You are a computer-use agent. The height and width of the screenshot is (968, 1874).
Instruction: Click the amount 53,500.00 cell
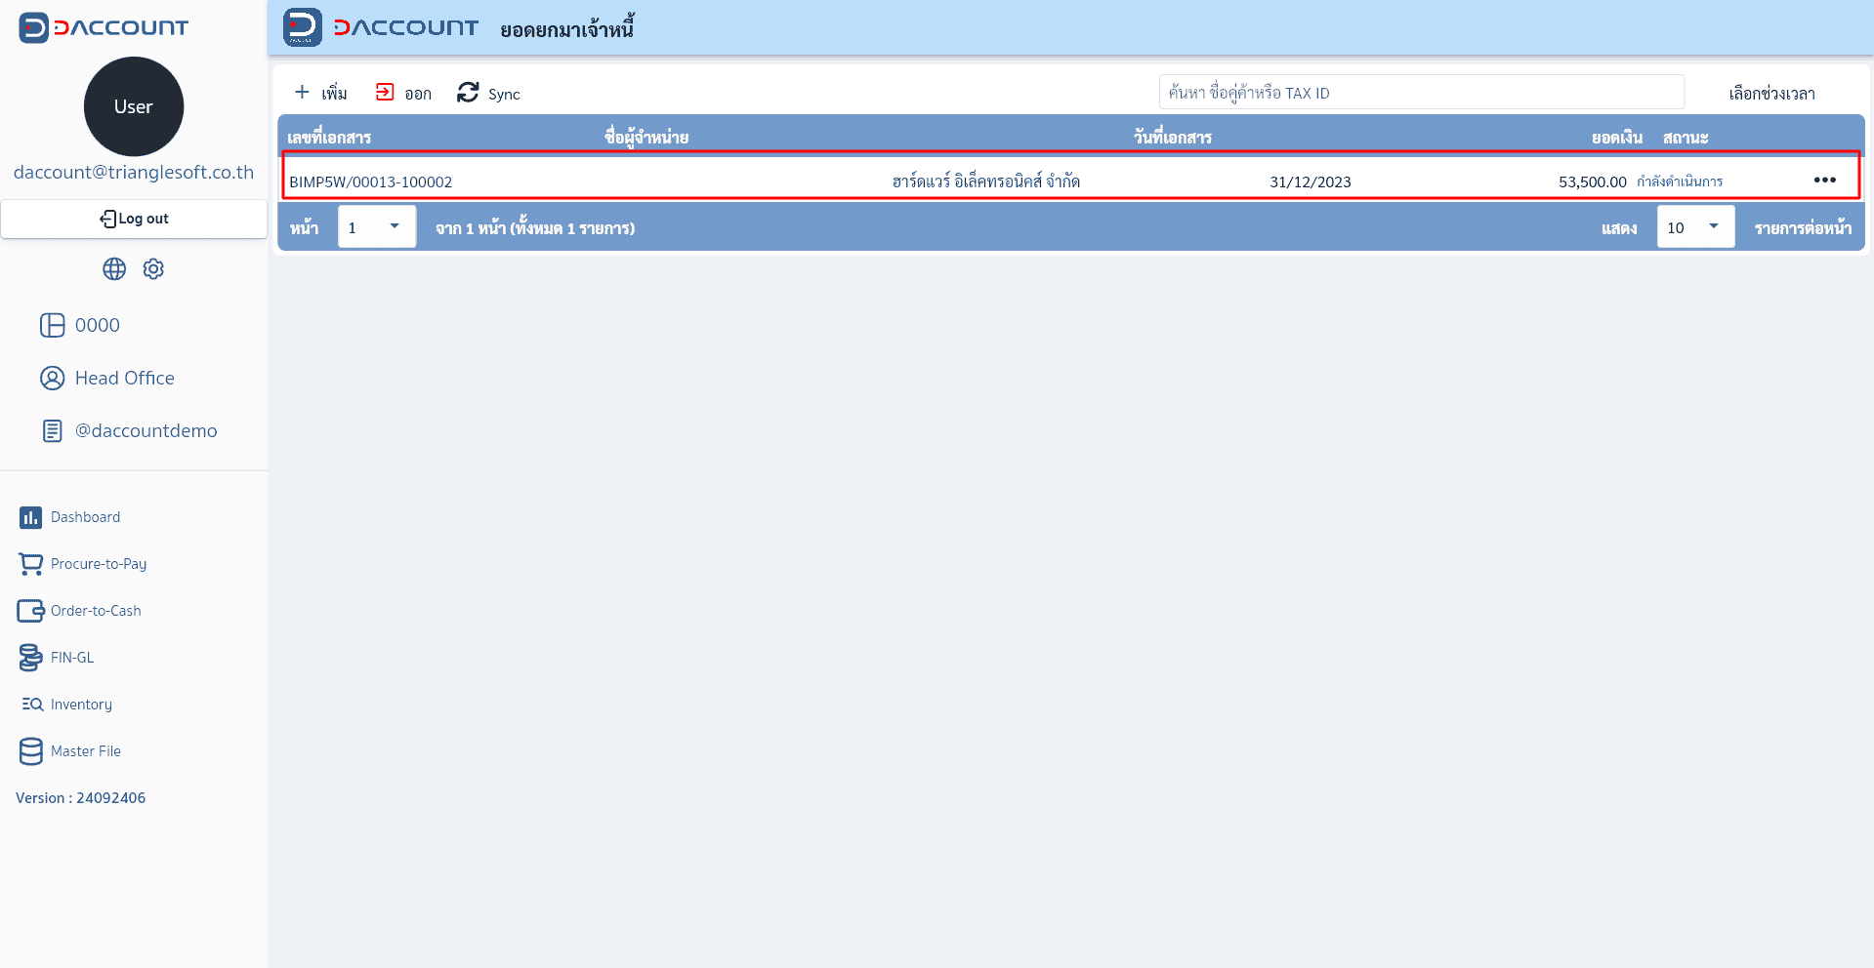(x=1593, y=181)
